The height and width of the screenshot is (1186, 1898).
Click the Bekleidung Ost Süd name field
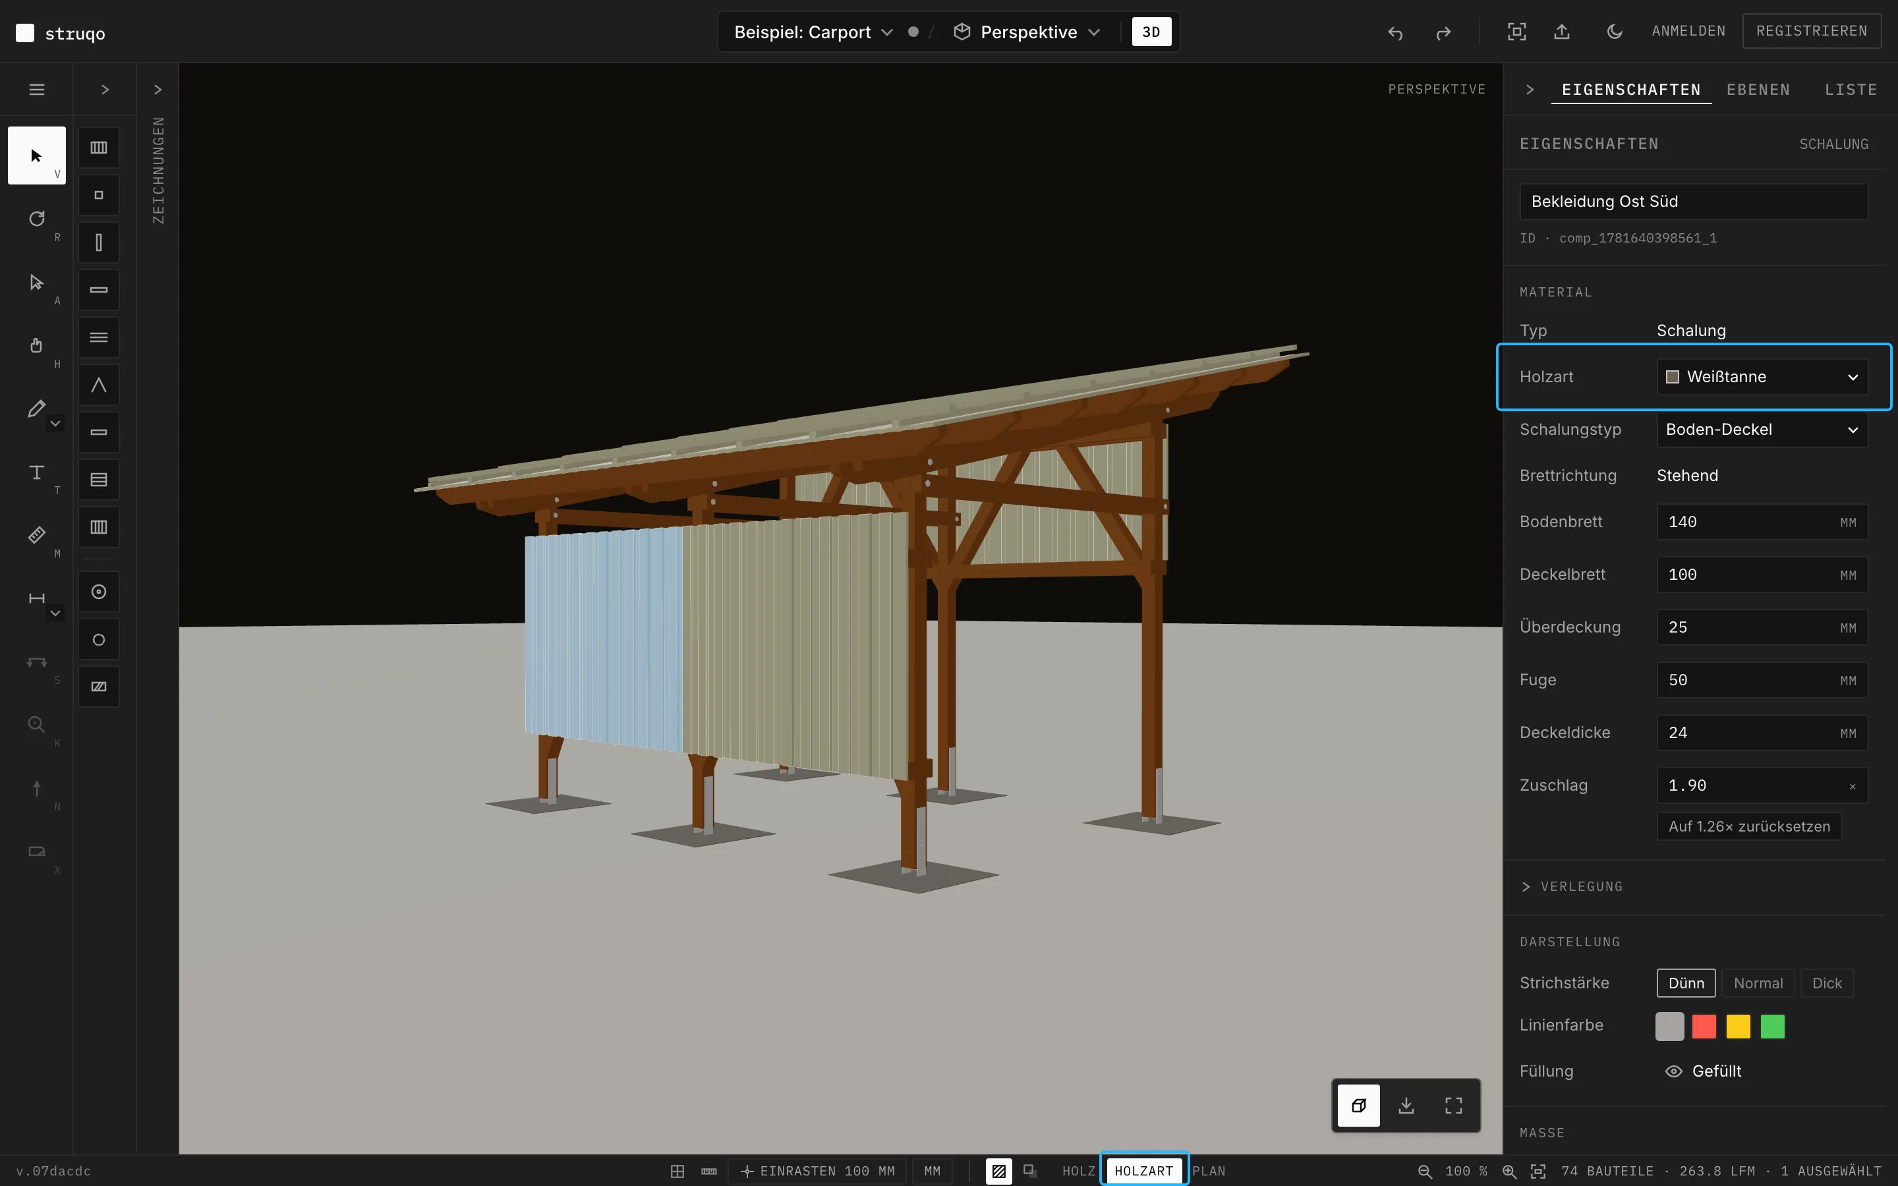(1693, 202)
